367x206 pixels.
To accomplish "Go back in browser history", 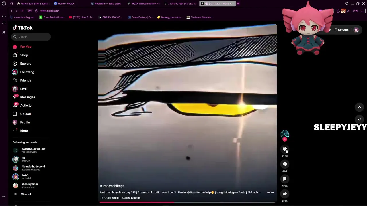I will [x=11, y=11].
